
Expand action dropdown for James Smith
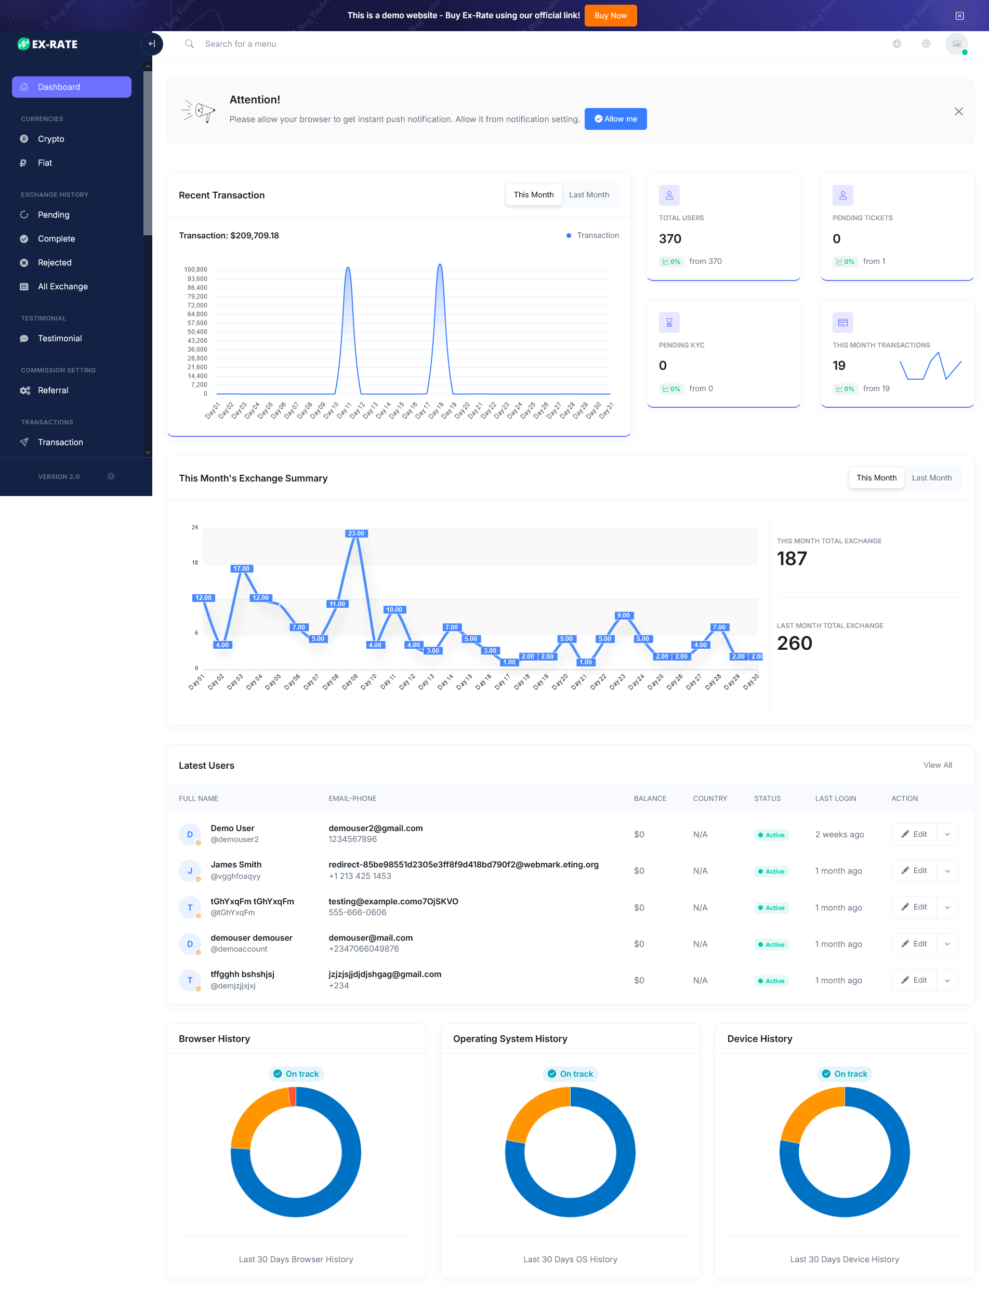point(947,871)
